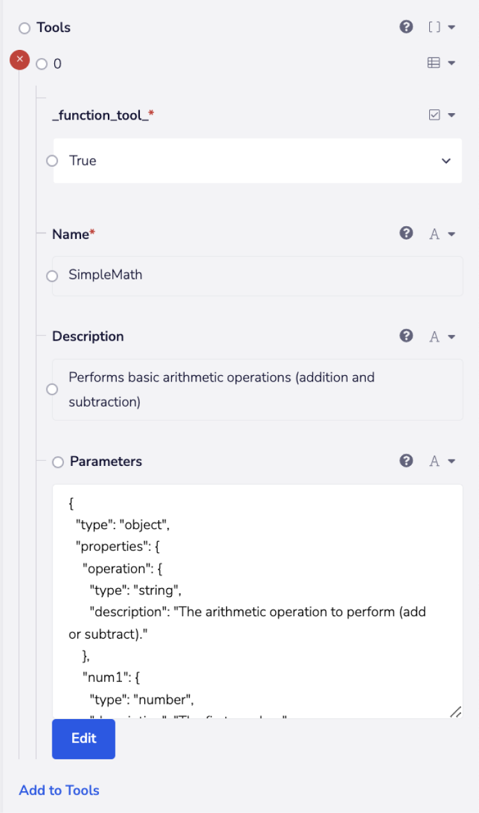
Task: Click the text type icon beside Name
Action: (434, 234)
